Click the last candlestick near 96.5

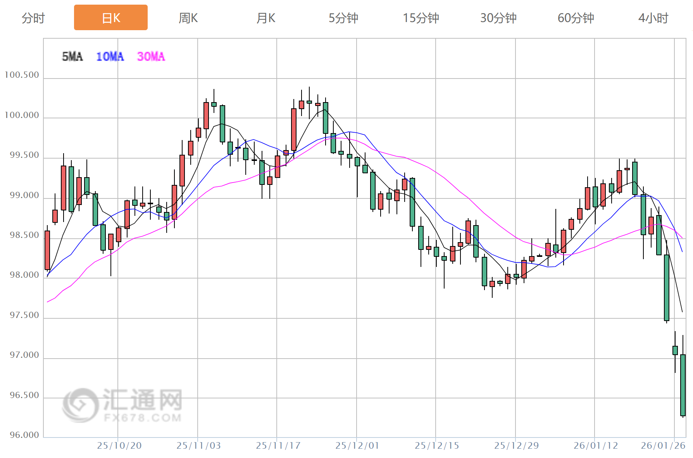(x=683, y=385)
